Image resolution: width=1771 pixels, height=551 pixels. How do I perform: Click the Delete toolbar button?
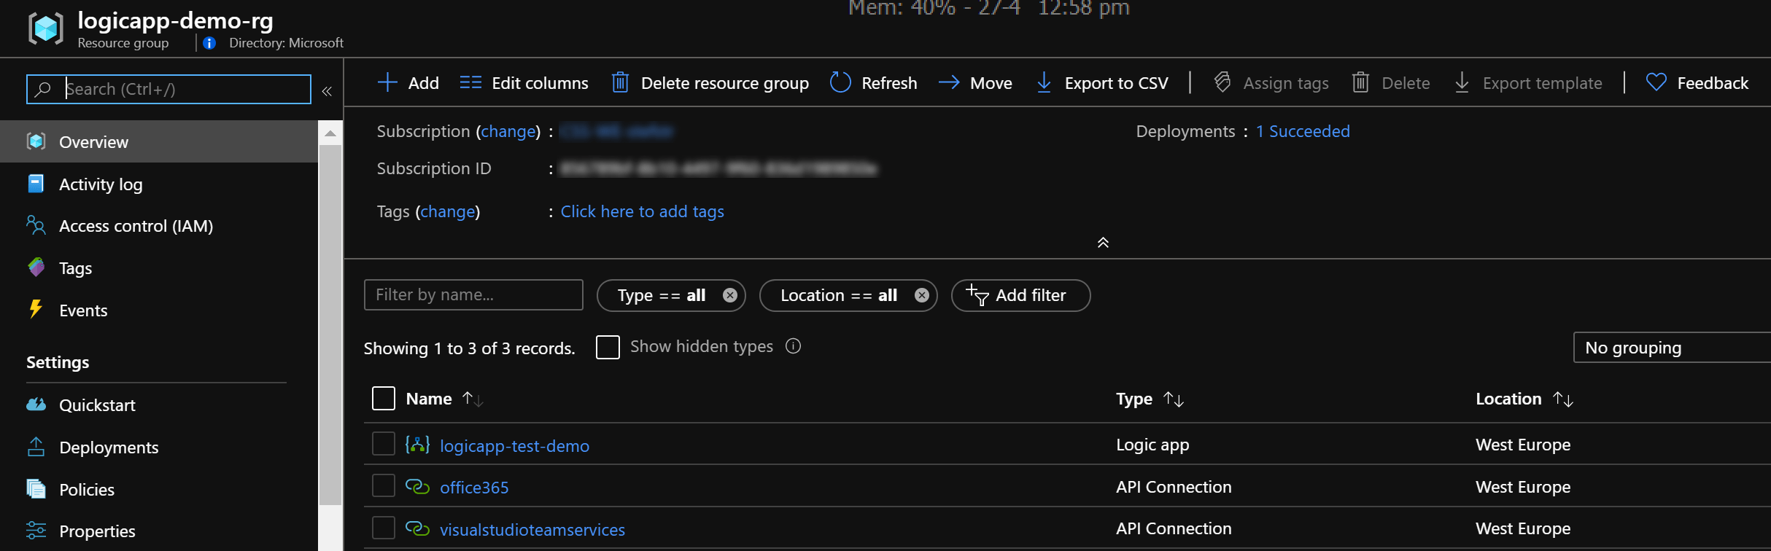(x=1390, y=83)
